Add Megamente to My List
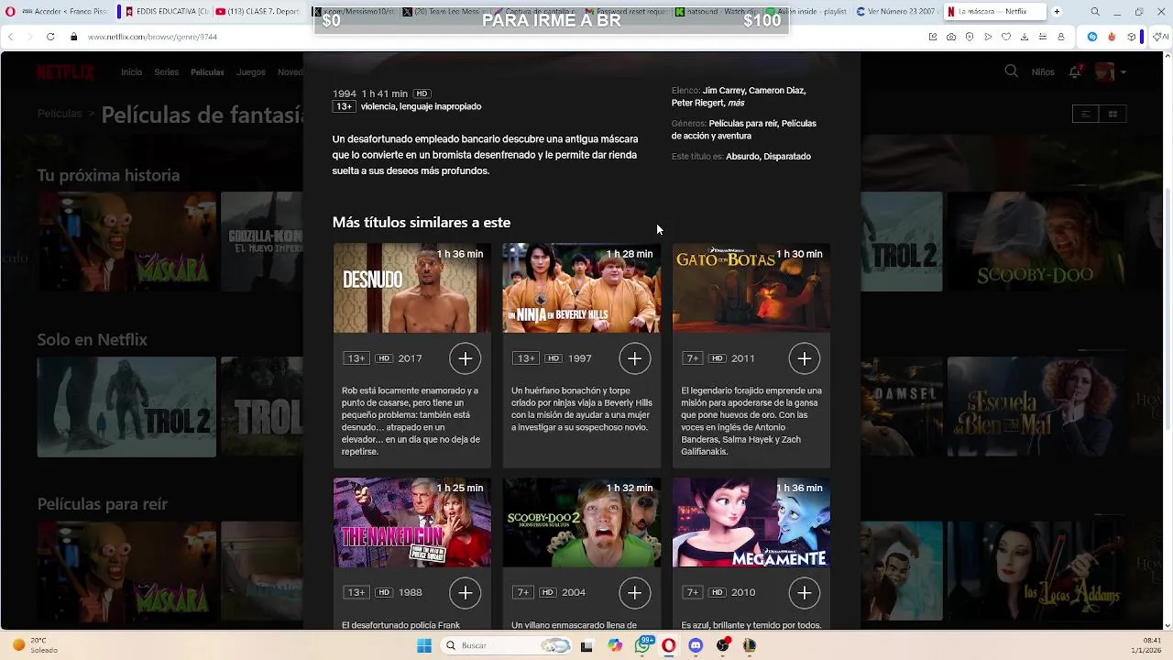Image resolution: width=1173 pixels, height=660 pixels. point(804,593)
